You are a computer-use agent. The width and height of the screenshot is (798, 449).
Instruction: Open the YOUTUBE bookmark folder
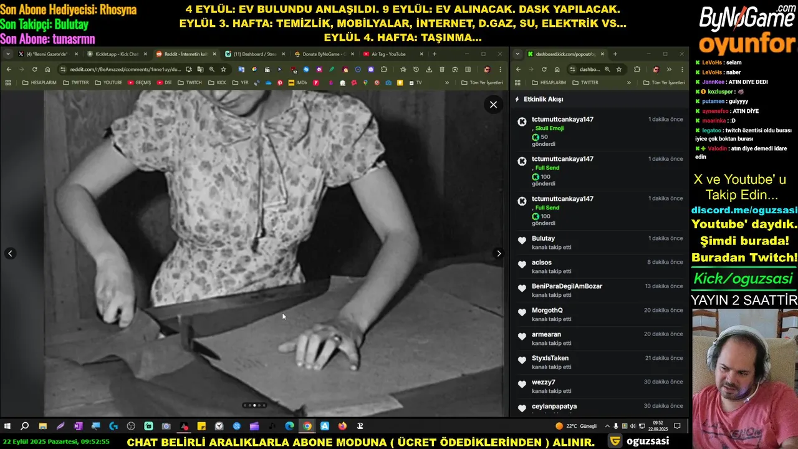click(108, 82)
